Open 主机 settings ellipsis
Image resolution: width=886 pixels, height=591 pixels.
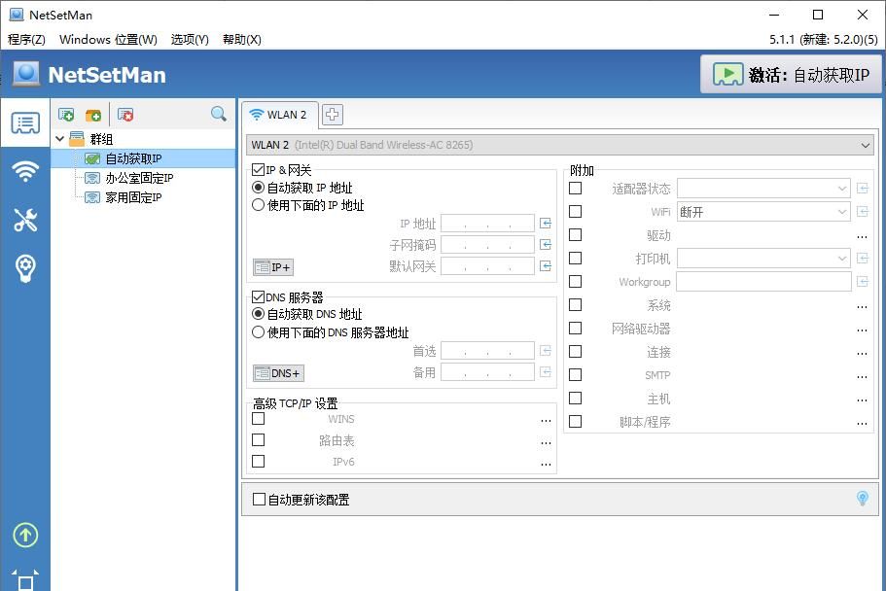(862, 400)
